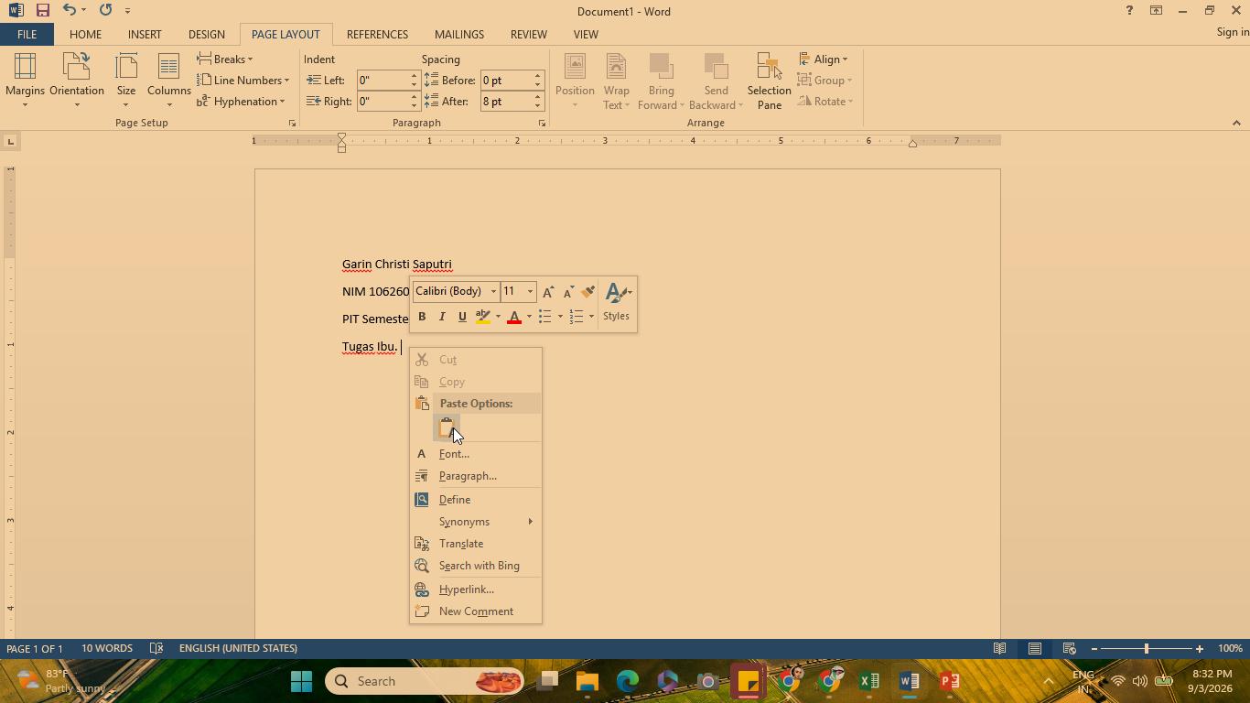The width and height of the screenshot is (1250, 703).
Task: Open Excel from the taskbar
Action: pyautogui.click(x=869, y=681)
